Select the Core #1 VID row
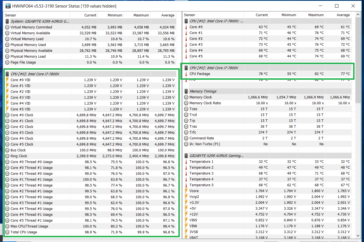Screen dimensions: 364x242 (x=90, y=86)
